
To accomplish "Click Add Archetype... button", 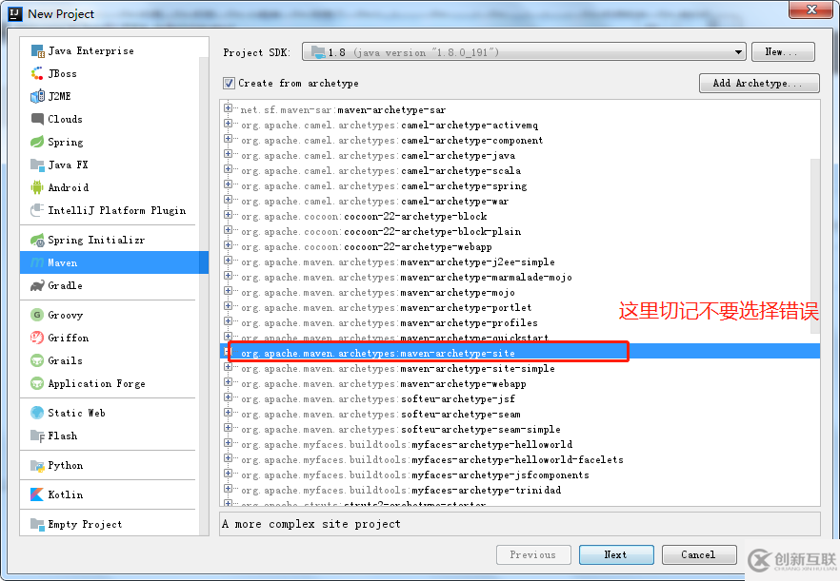I will (759, 83).
